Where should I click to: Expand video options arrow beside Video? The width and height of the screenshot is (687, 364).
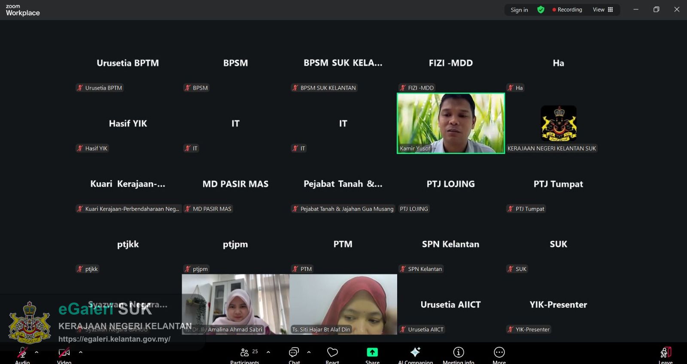[81, 352]
